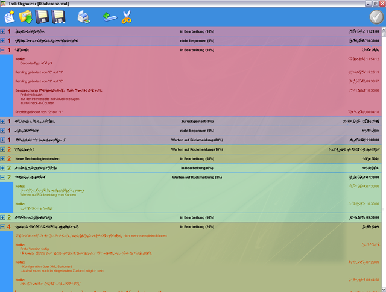Click the Task Organizer title bar app icon
386x292 pixels.
point(3,4)
